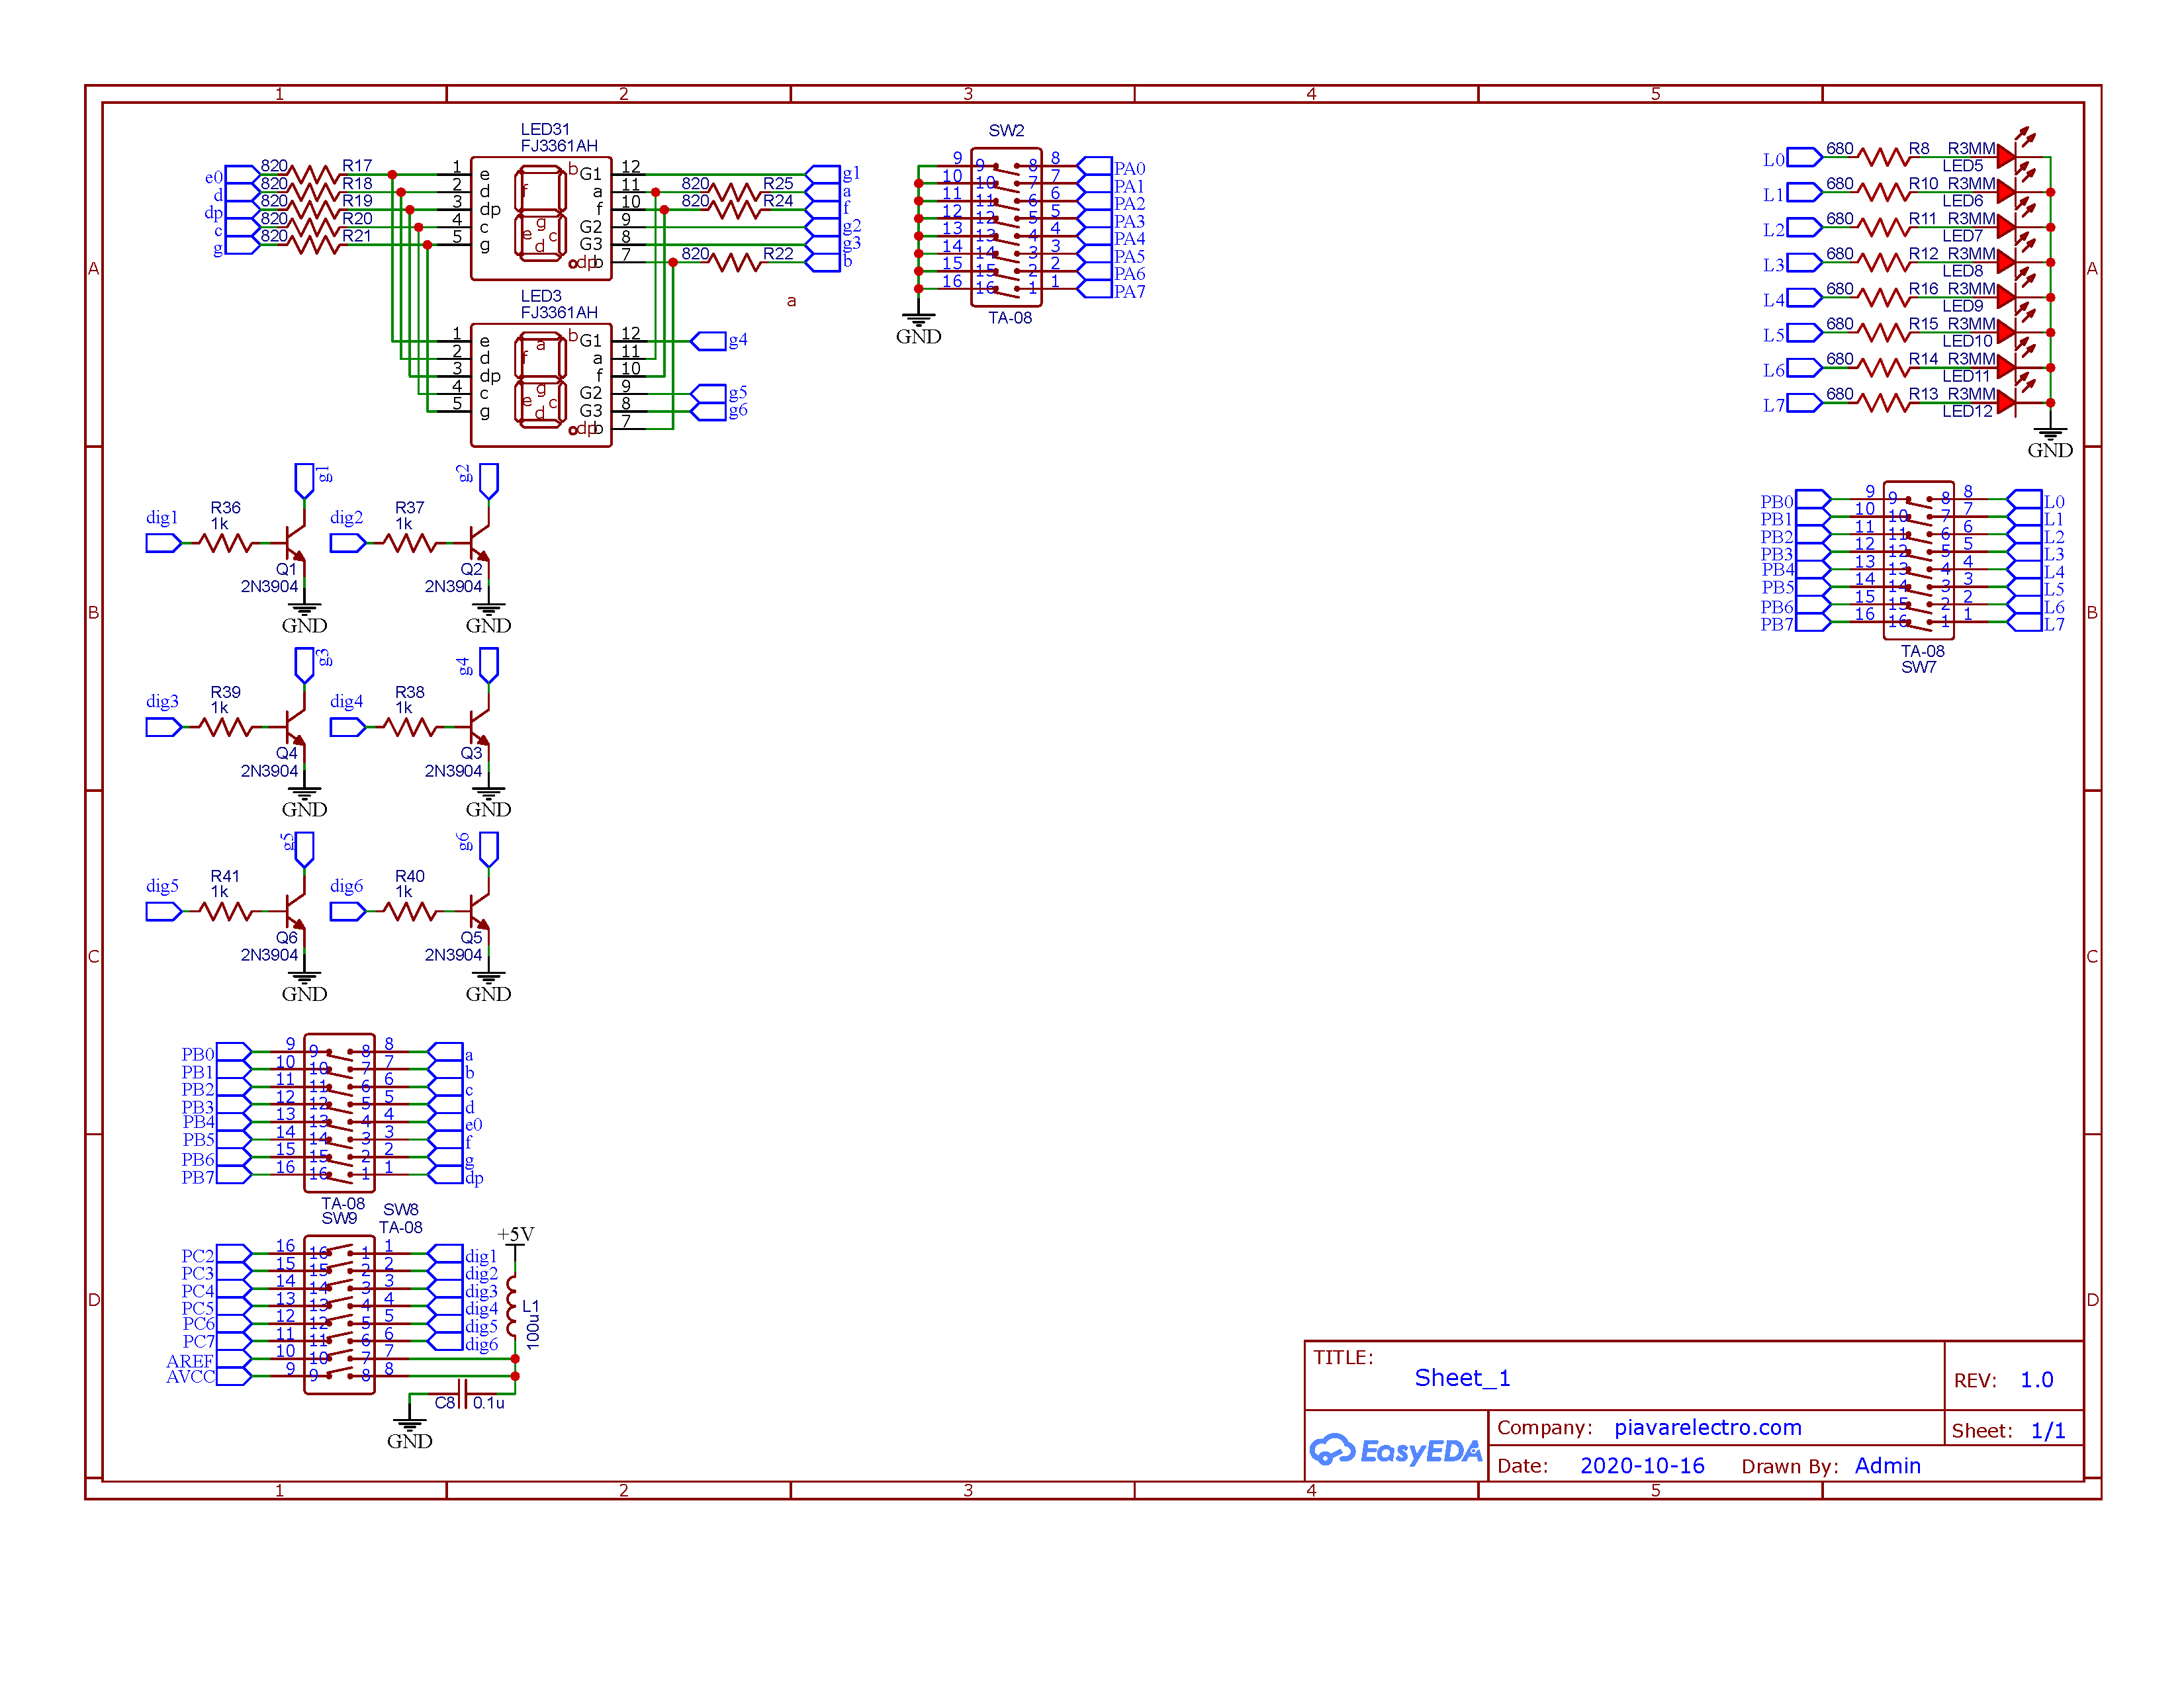Select the piavarelectro.com company text

(1707, 1427)
